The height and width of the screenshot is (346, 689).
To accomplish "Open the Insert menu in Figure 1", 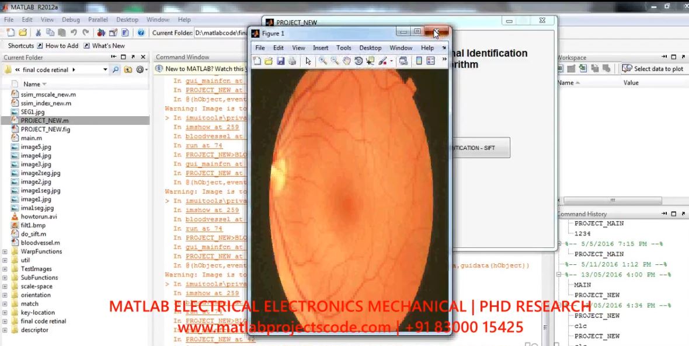I will pyautogui.click(x=321, y=48).
